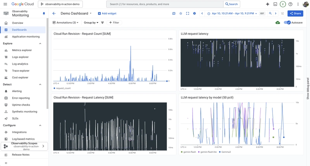Expand the Annotations (3) dropdown
This screenshot has height=166, width=310.
[66, 22]
